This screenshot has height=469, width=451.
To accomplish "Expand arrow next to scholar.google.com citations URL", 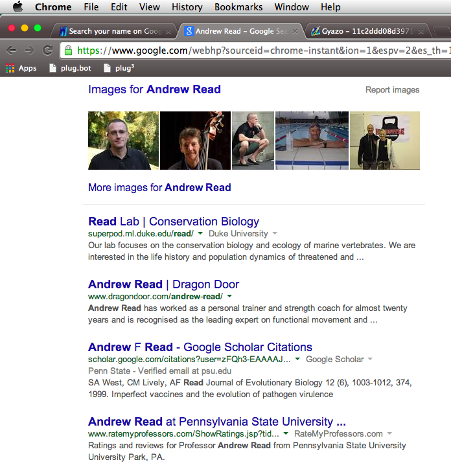I will (x=297, y=359).
